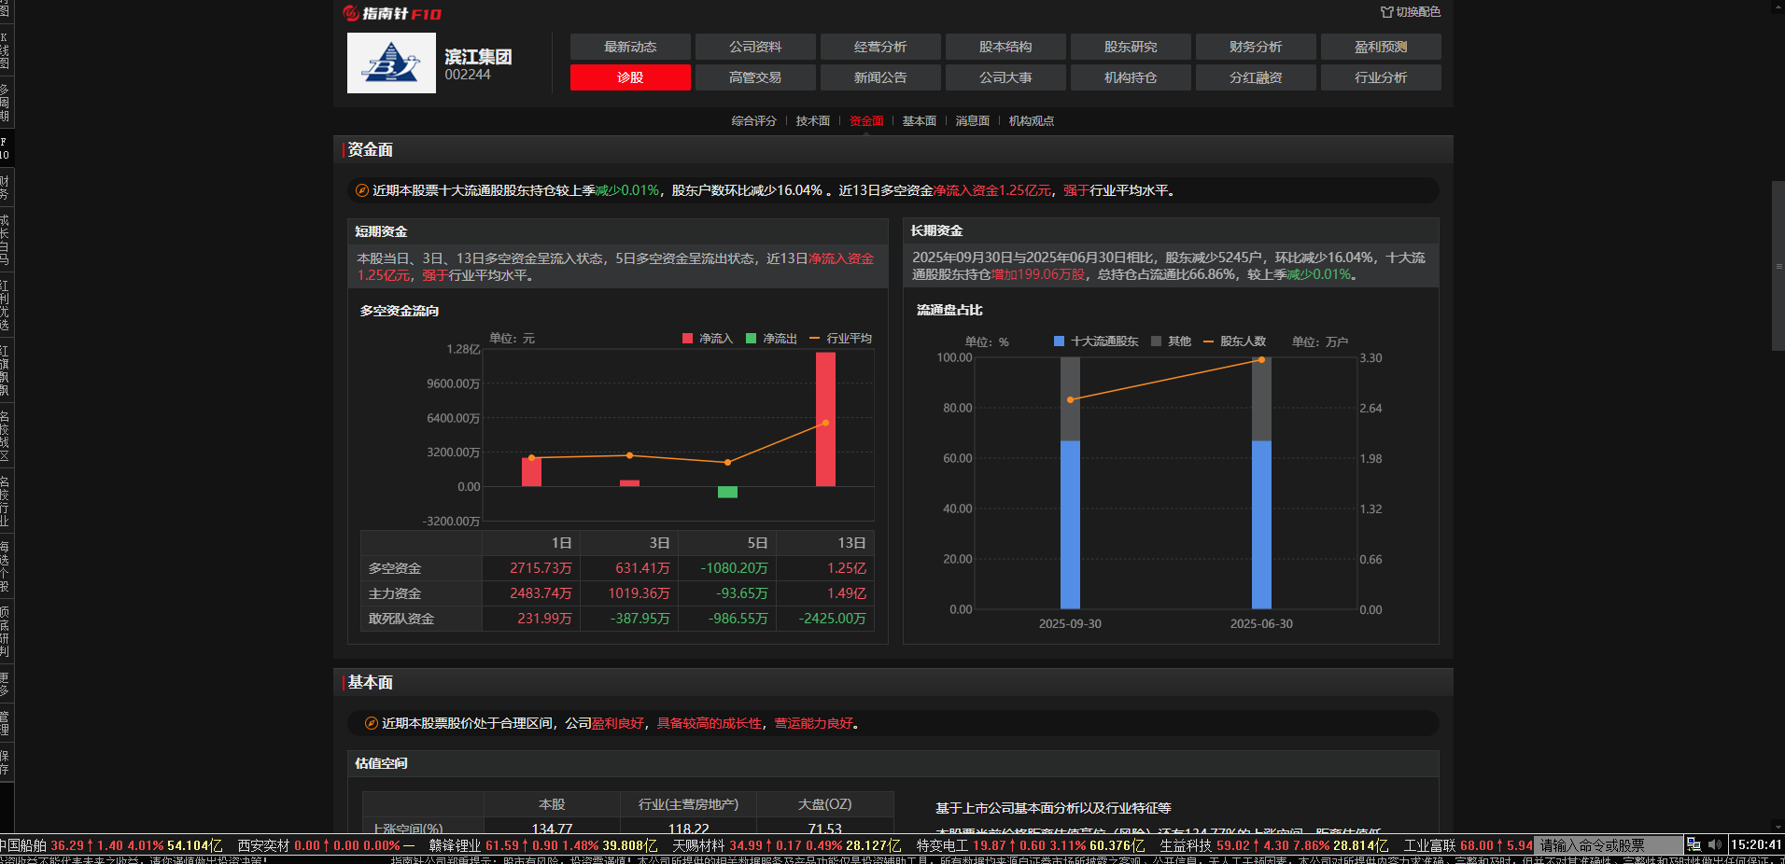Click the 特变电工 ticker entry

[x=1030, y=845]
